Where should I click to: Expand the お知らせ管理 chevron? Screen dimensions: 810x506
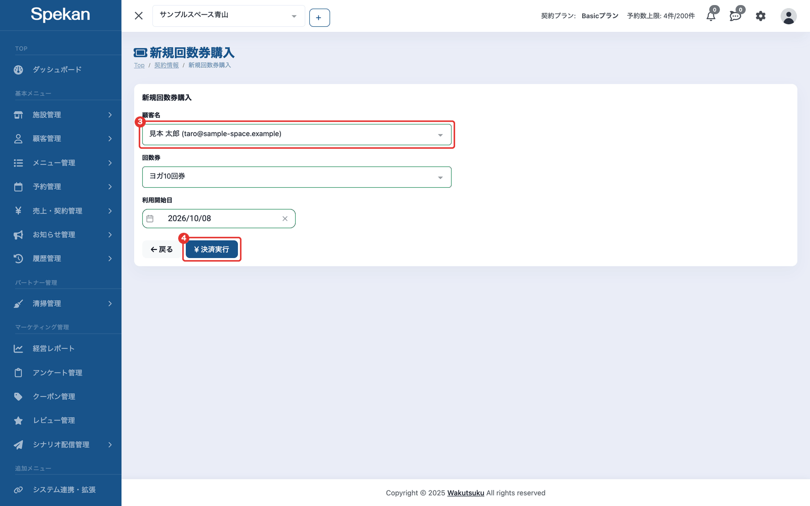coord(110,235)
